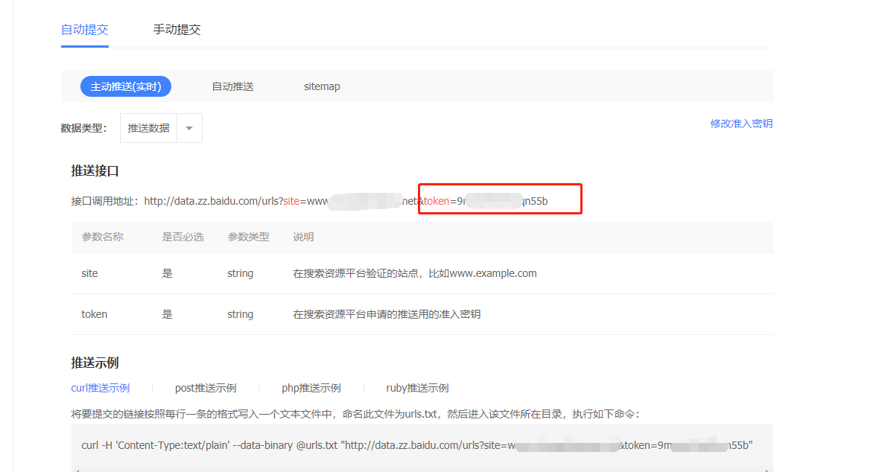Open the 手动提交 tab
Image resolution: width=879 pixels, height=472 pixels.
pyautogui.click(x=177, y=30)
